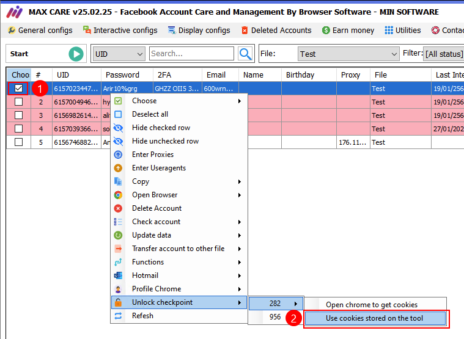Choose the 956 checkpoint option

point(276,317)
